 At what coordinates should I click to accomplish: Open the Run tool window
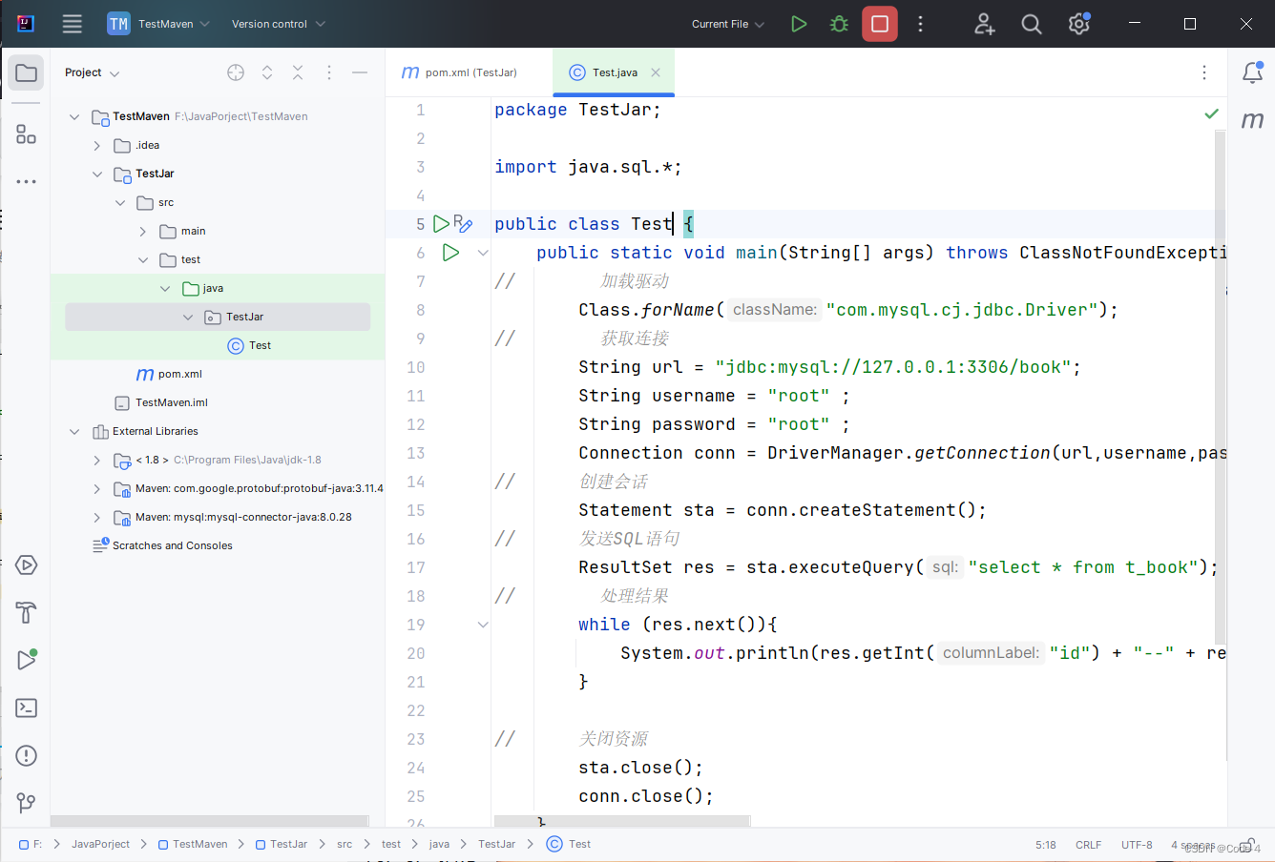27,660
